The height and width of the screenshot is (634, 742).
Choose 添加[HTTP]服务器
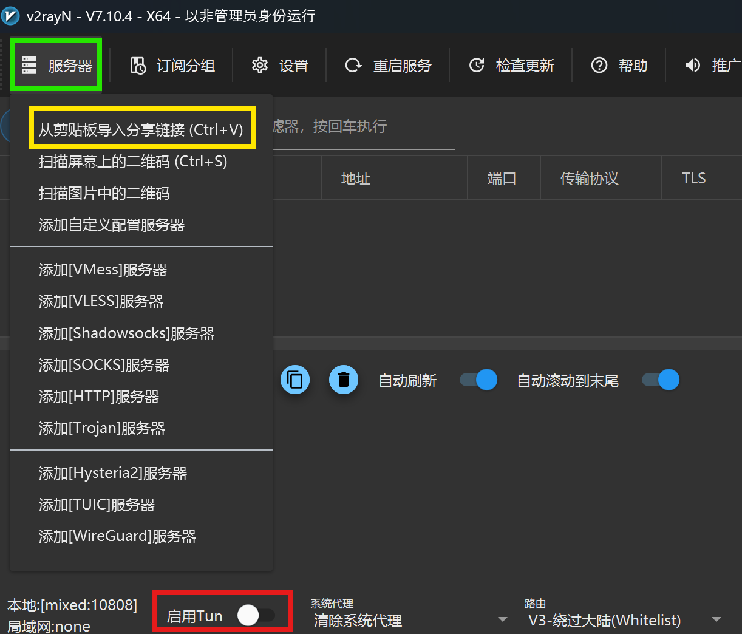141,397
